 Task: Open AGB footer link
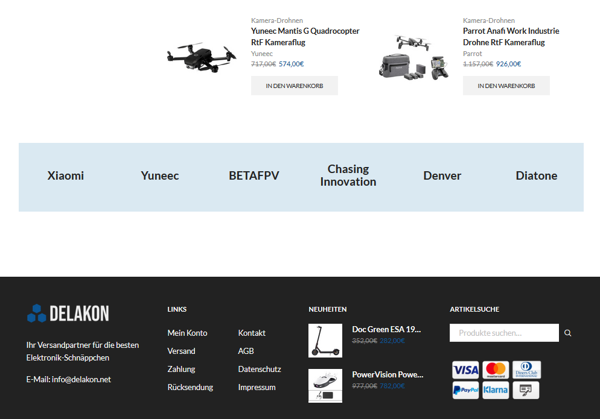tap(246, 351)
